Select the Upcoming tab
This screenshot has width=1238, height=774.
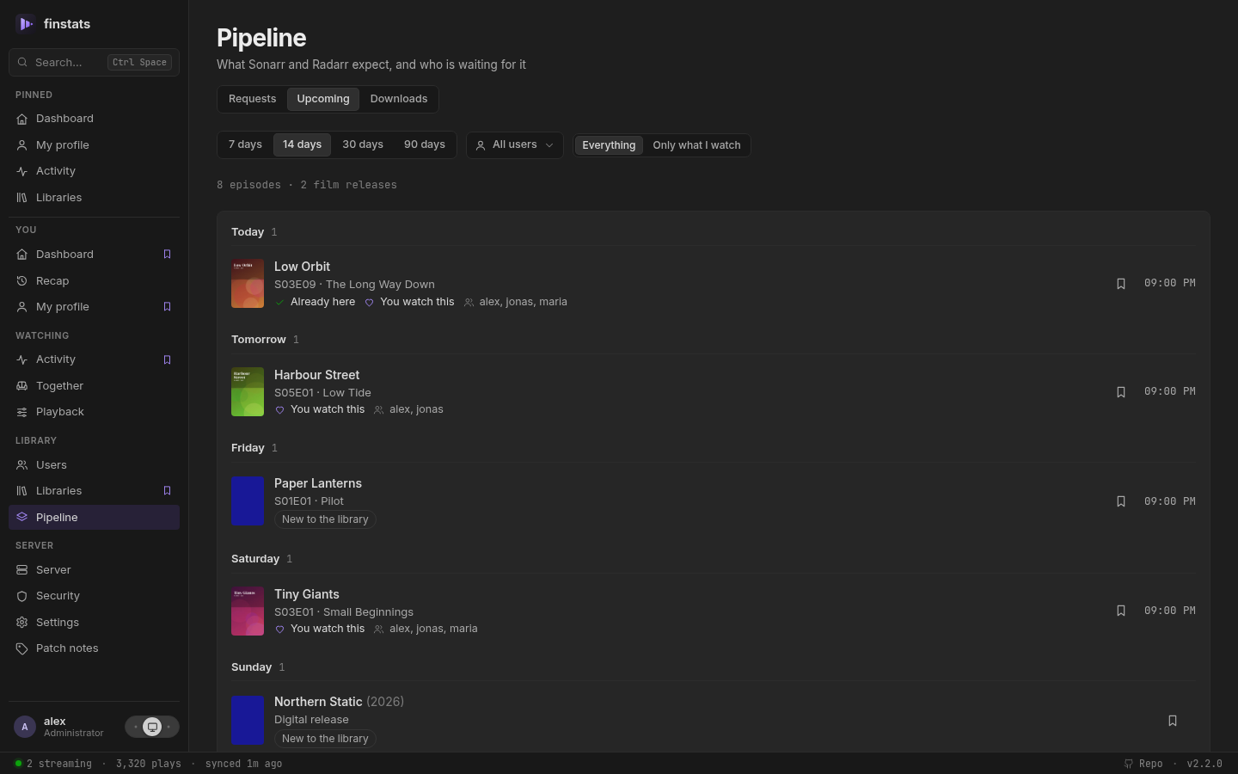click(323, 99)
